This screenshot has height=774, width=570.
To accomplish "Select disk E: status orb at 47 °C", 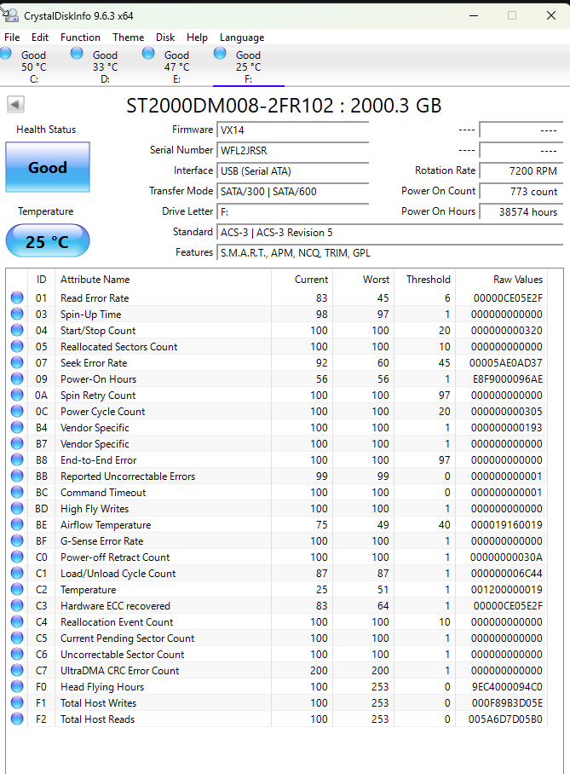I will tap(149, 54).
